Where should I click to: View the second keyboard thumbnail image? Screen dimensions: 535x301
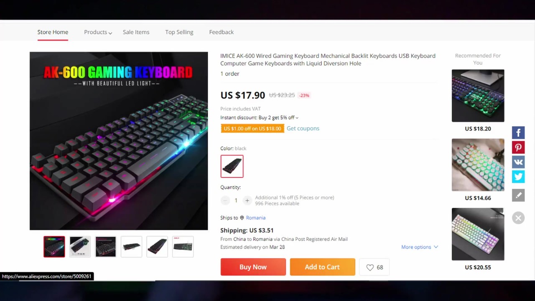tap(80, 247)
